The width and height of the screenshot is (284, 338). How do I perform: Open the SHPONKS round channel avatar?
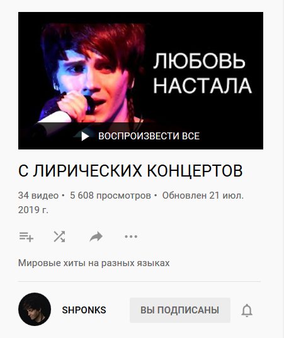[35, 309]
